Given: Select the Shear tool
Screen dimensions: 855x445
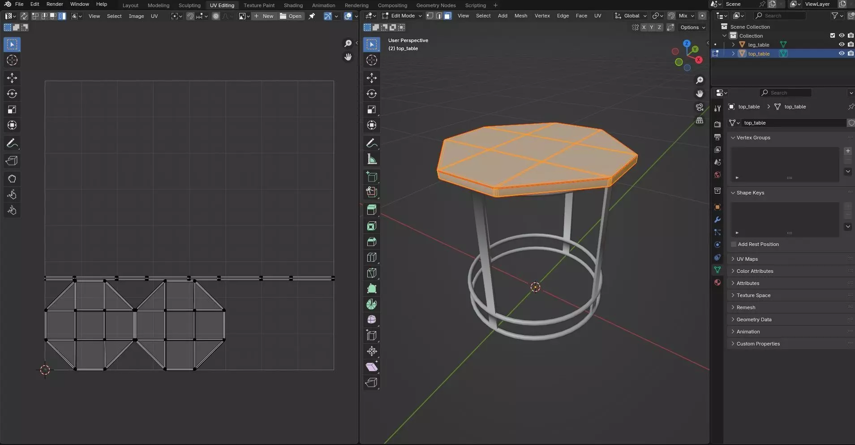Looking at the screenshot, I should pyautogui.click(x=372, y=367).
